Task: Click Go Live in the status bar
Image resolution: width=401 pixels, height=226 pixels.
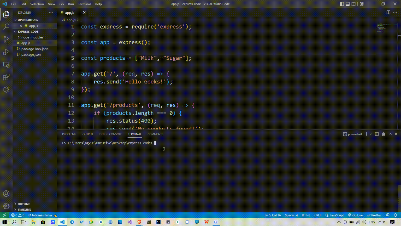Action: (355, 215)
